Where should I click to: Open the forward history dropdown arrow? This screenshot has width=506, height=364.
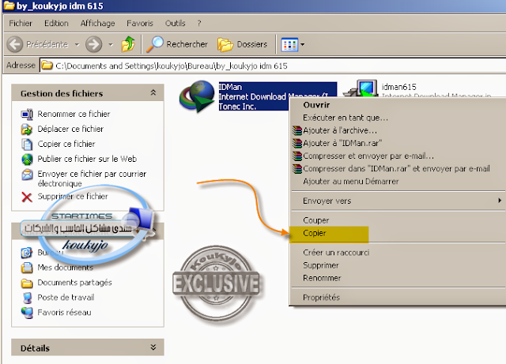111,44
